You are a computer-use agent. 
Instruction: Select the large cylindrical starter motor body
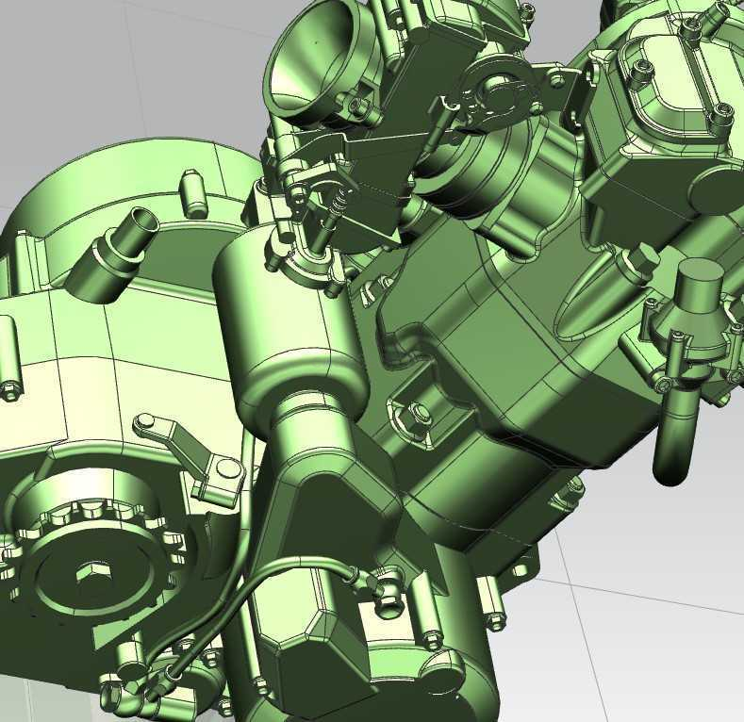(x=292, y=339)
